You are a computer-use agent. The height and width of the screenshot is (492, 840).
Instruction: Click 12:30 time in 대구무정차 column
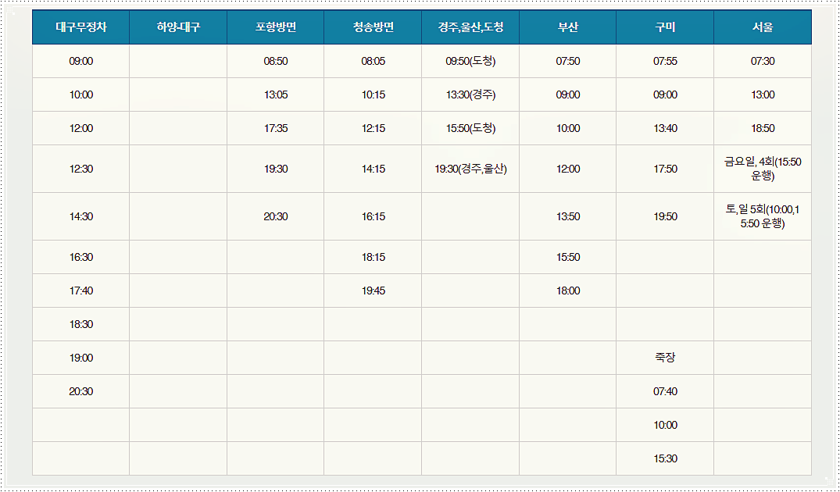pyautogui.click(x=81, y=169)
